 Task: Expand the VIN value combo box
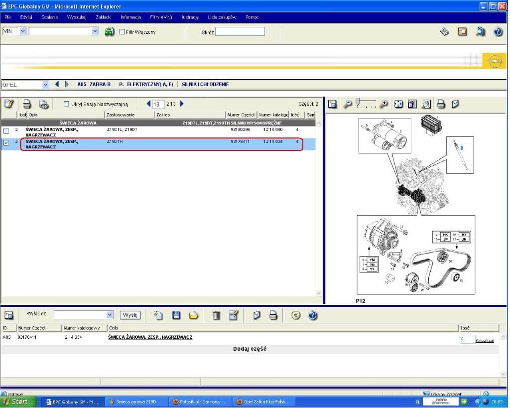[95, 31]
